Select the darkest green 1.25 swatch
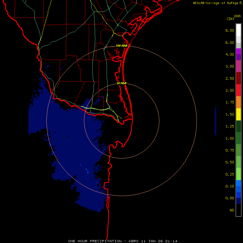This screenshot has width=243, height=243. click(238, 126)
